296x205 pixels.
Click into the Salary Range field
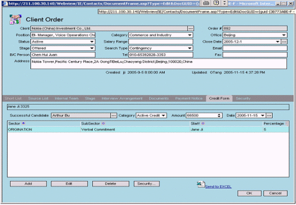161,42
